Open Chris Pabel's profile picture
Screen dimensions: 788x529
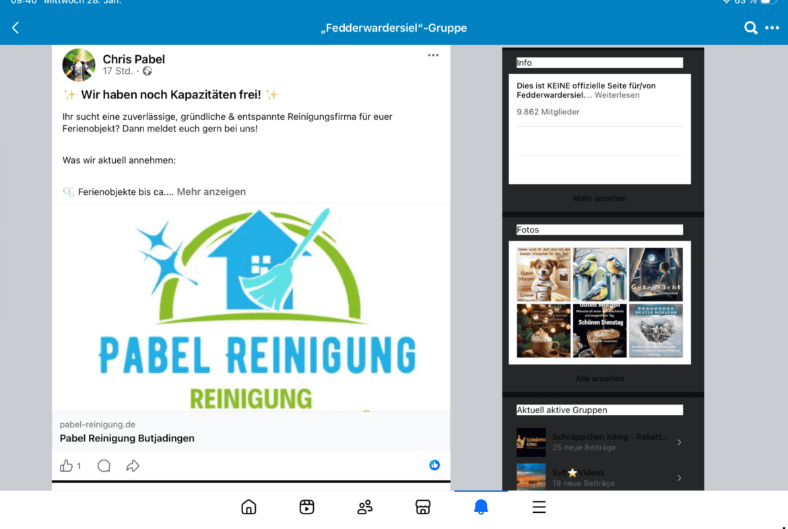coord(79,65)
